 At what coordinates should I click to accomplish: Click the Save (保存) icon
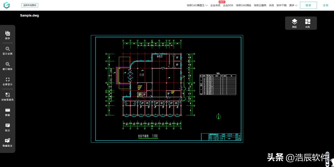[8, 35]
